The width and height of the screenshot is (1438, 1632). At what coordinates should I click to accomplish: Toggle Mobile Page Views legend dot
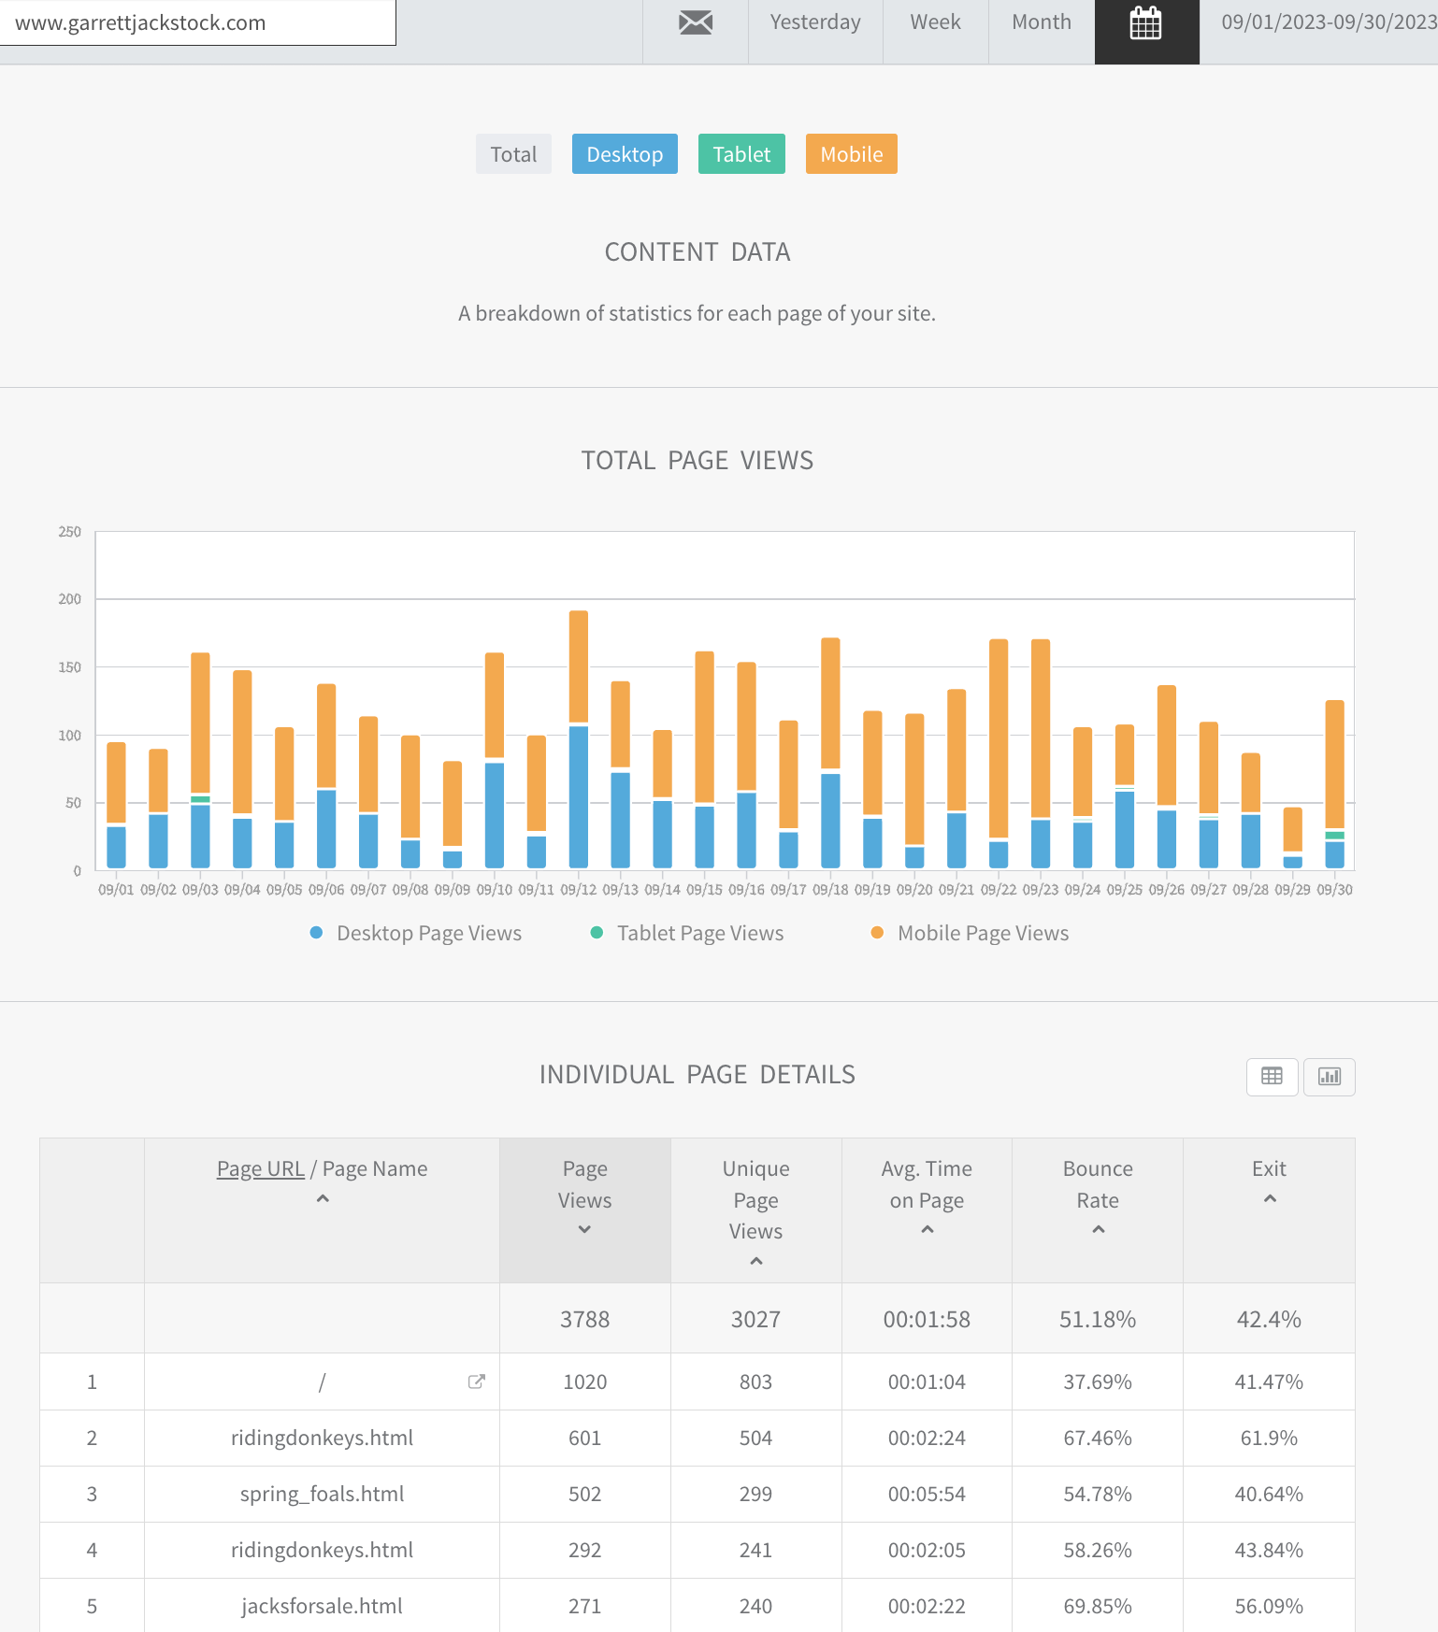(877, 932)
